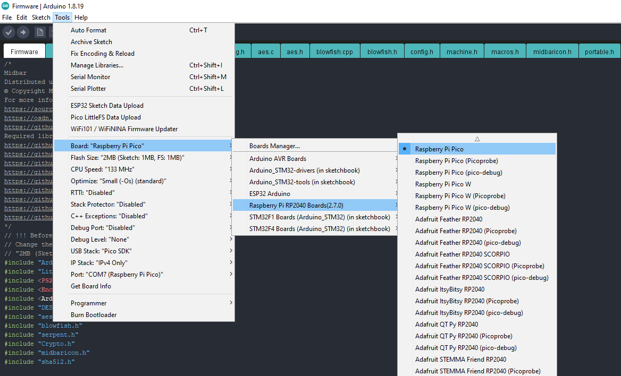Open the File menu
Viewport: 621px width, 376px height.
(x=7, y=18)
